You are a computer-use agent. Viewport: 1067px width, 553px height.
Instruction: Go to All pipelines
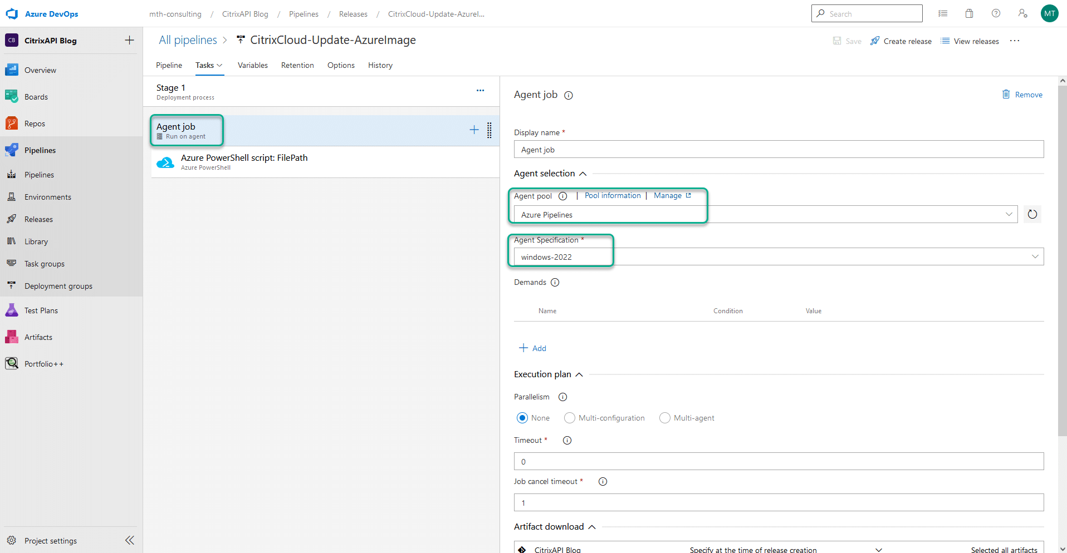(188, 40)
